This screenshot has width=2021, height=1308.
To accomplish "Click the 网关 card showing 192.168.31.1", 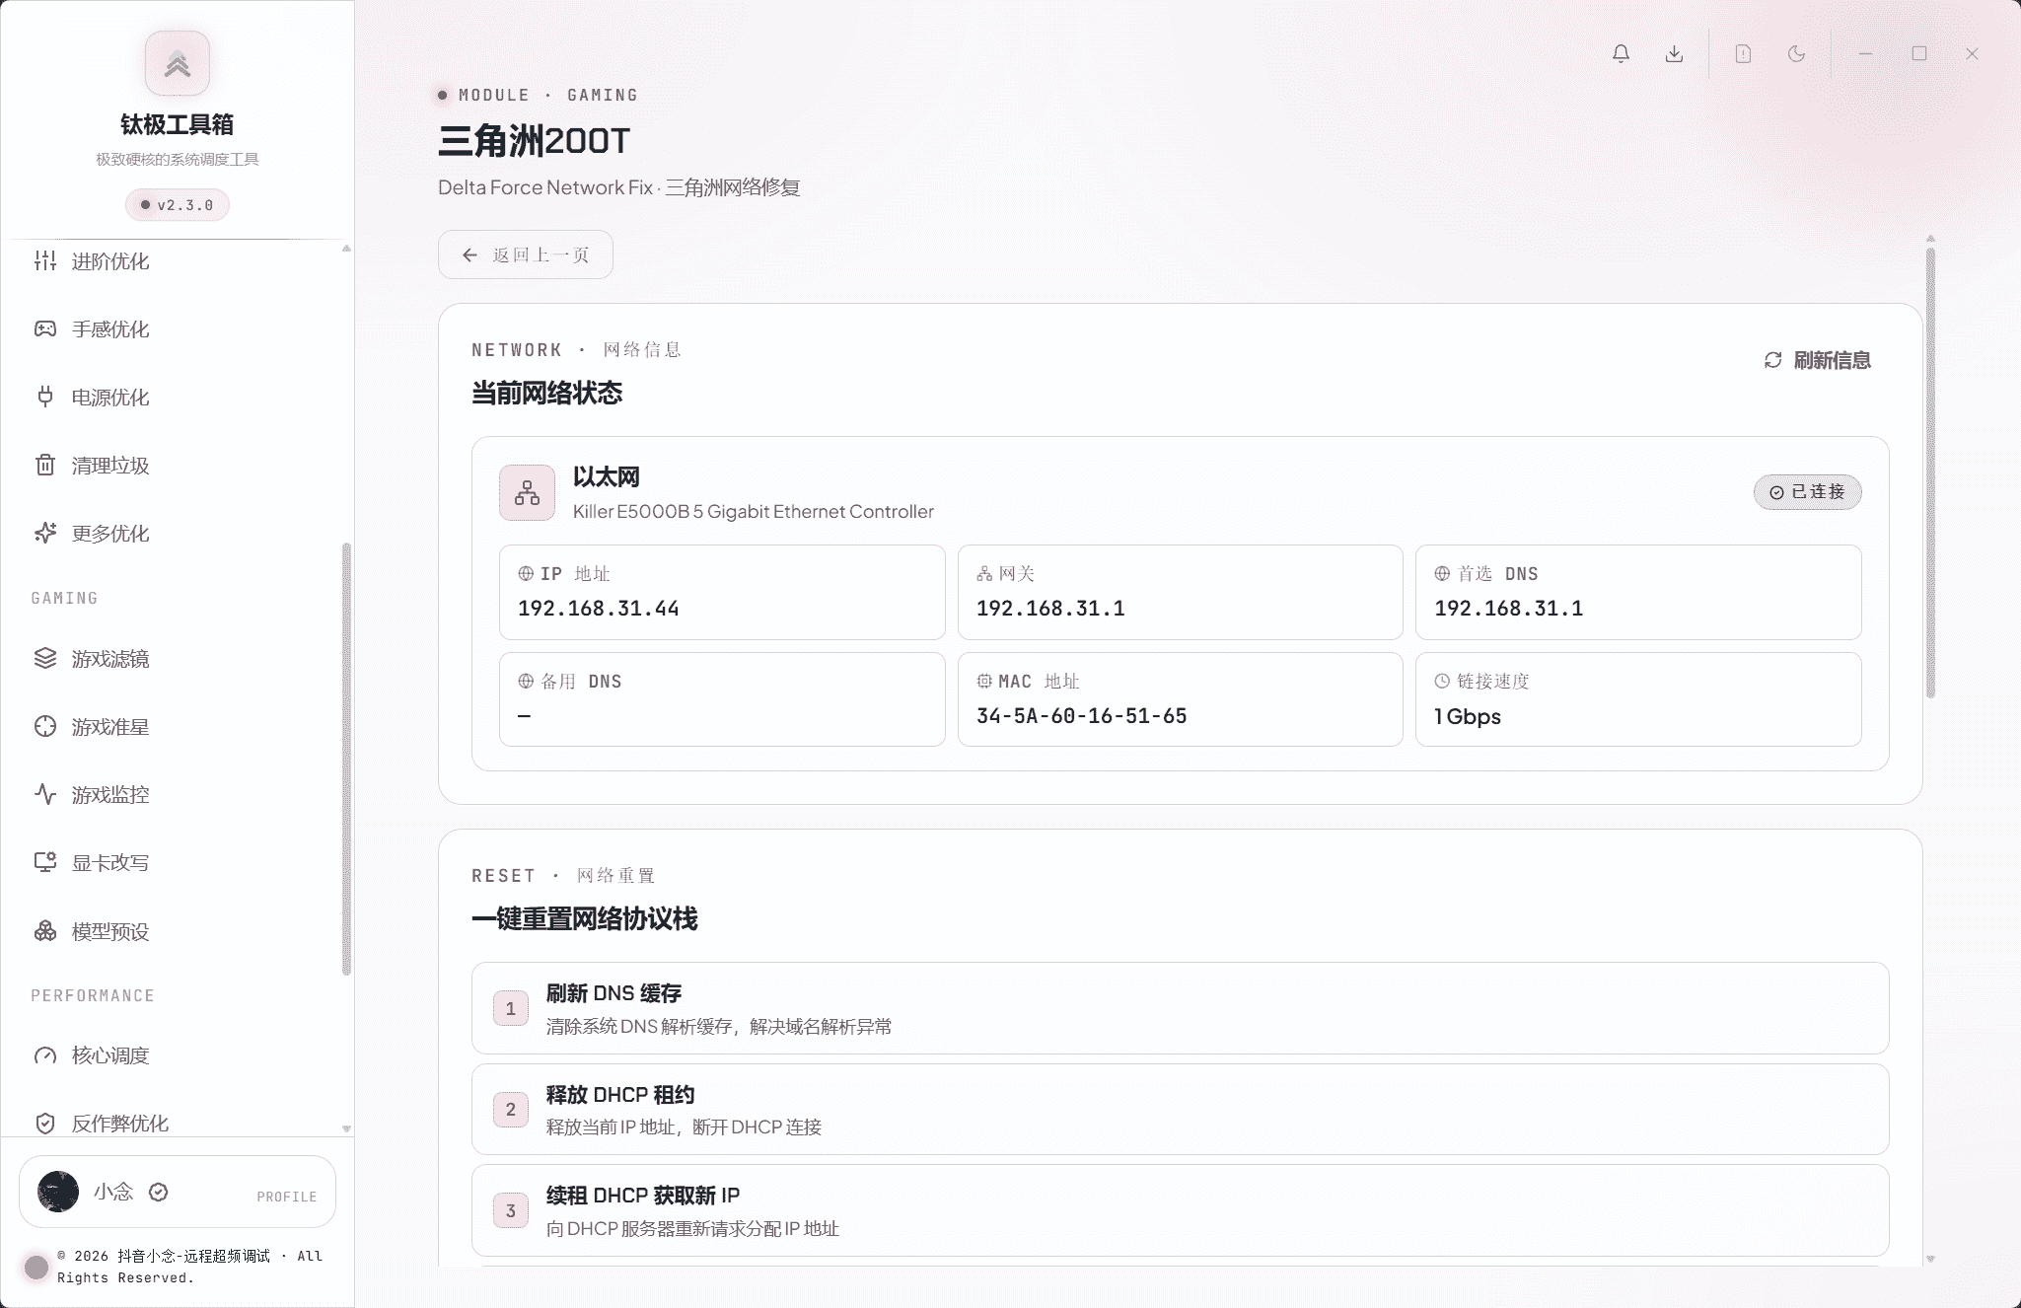I will (x=1180, y=593).
